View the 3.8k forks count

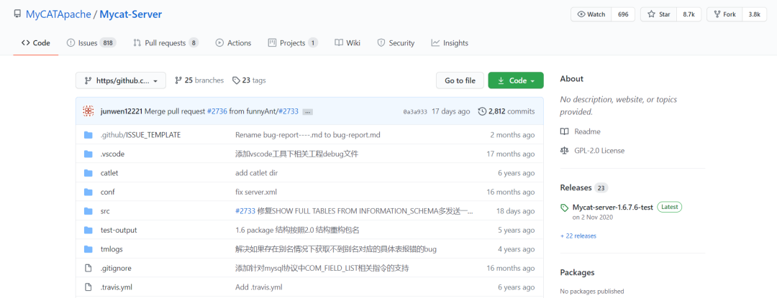[x=754, y=14]
